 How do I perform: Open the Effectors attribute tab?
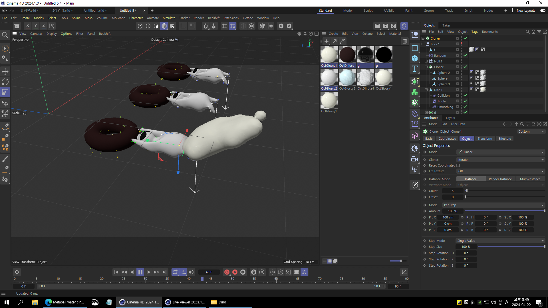coord(505,139)
